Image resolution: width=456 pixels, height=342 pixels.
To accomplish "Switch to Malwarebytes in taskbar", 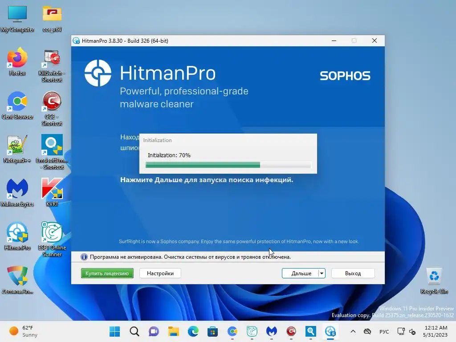I will (271, 331).
